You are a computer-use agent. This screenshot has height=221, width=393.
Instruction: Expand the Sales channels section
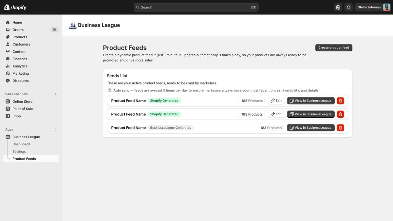click(x=55, y=94)
